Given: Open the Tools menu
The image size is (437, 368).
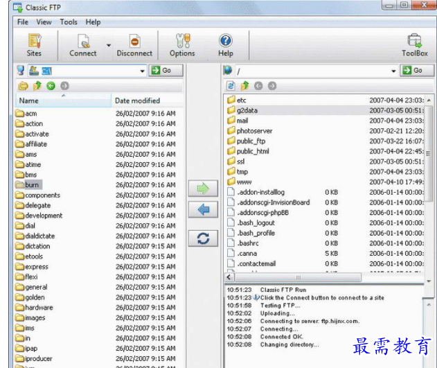Looking at the screenshot, I should tap(69, 22).
